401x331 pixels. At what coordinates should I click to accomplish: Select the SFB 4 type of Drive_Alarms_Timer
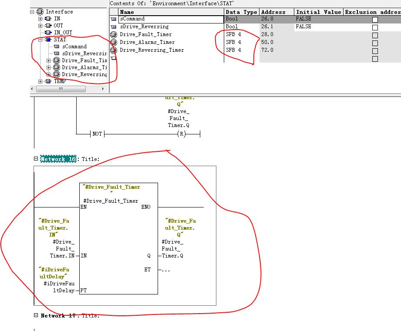(233, 42)
